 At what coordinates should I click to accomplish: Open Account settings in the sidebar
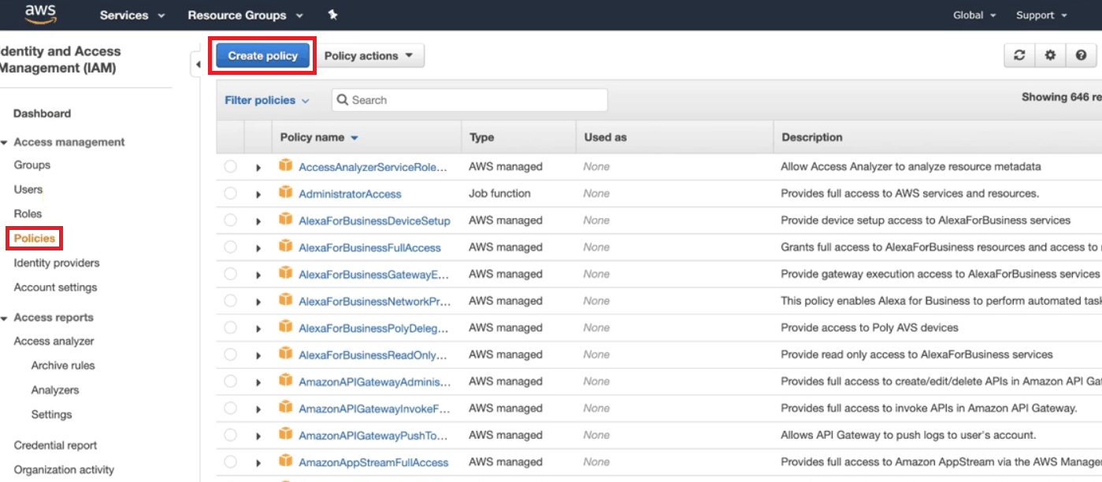point(56,287)
